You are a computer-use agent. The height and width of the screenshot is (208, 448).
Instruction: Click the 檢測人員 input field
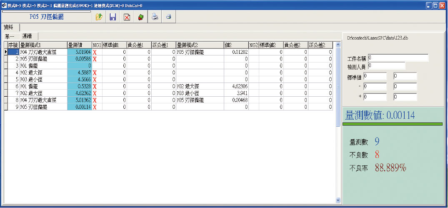click(x=386, y=65)
